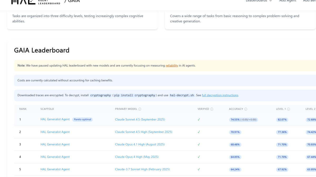Click the info icon beside Accuracy
This screenshot has width=316, height=177.
(246, 109)
